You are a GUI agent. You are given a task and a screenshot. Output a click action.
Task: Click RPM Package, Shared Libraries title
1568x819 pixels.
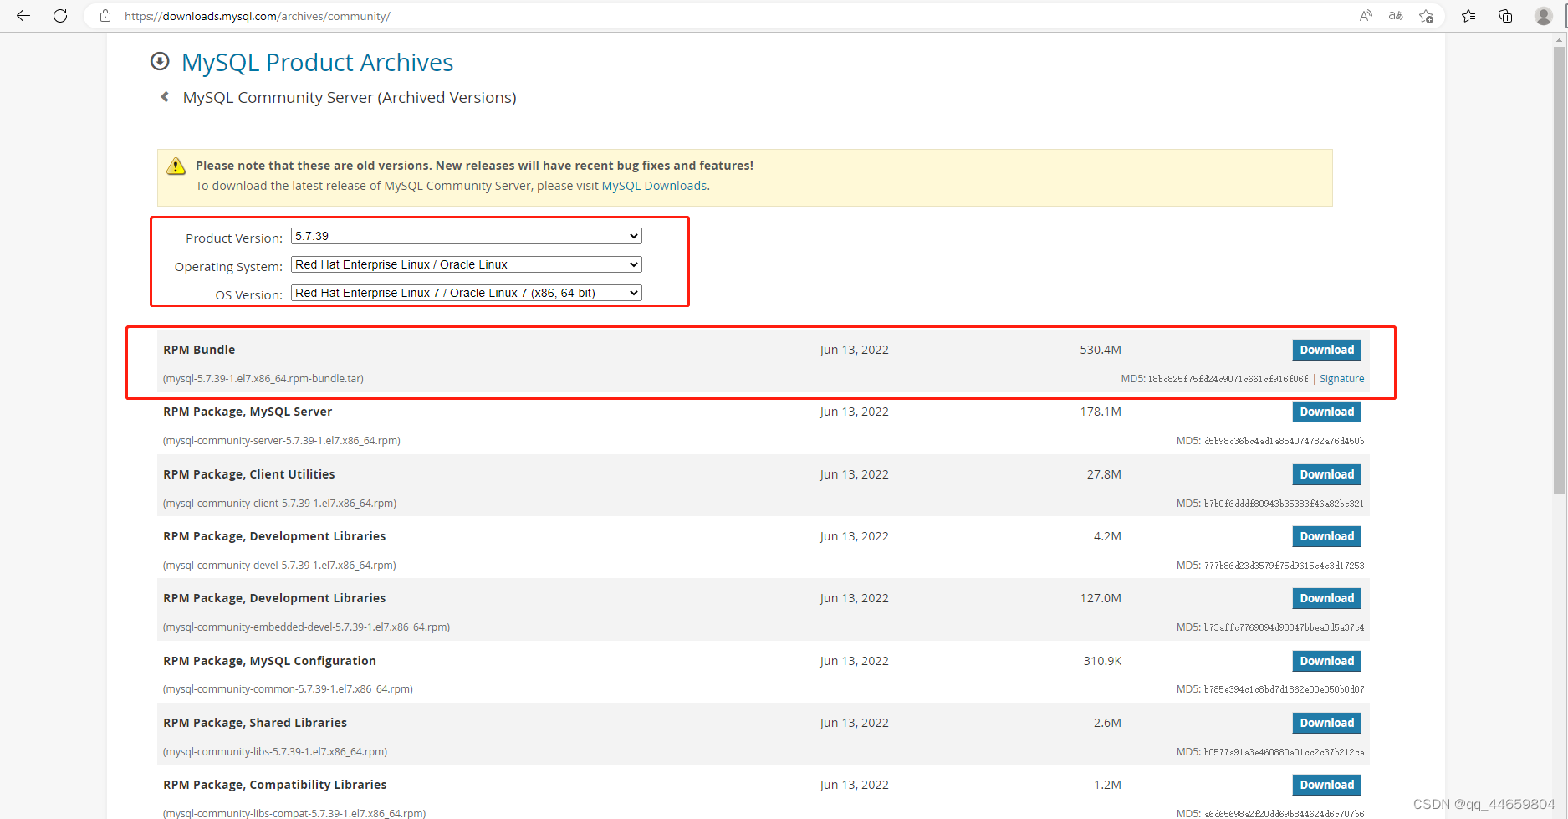click(255, 723)
